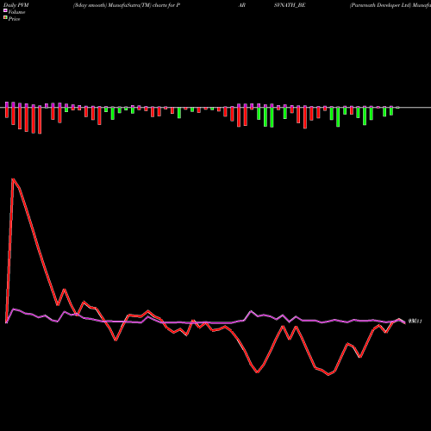Click the 'SVNATH_BE' symbol text
The width and height of the screenshot is (431, 431).
pos(290,5)
